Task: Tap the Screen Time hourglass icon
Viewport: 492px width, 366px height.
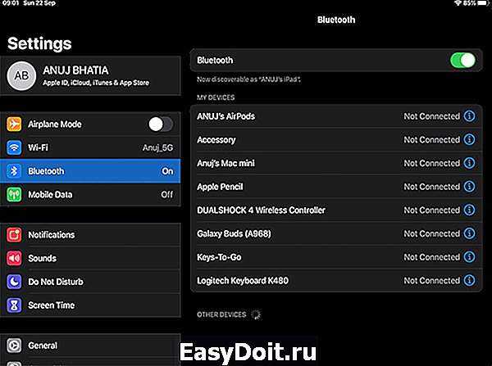Action: click(14, 305)
